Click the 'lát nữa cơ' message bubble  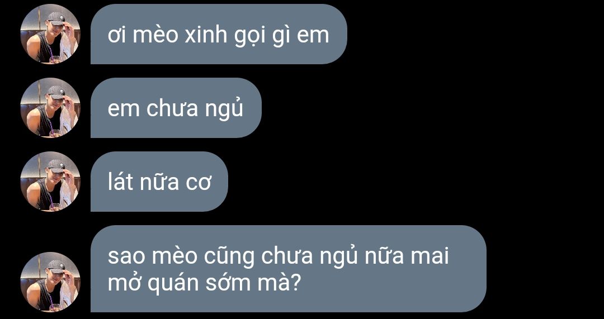click(x=159, y=182)
